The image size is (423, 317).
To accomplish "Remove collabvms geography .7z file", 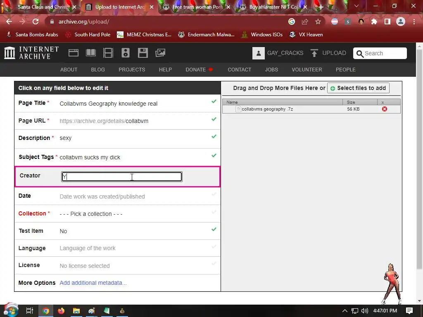I will (x=385, y=109).
